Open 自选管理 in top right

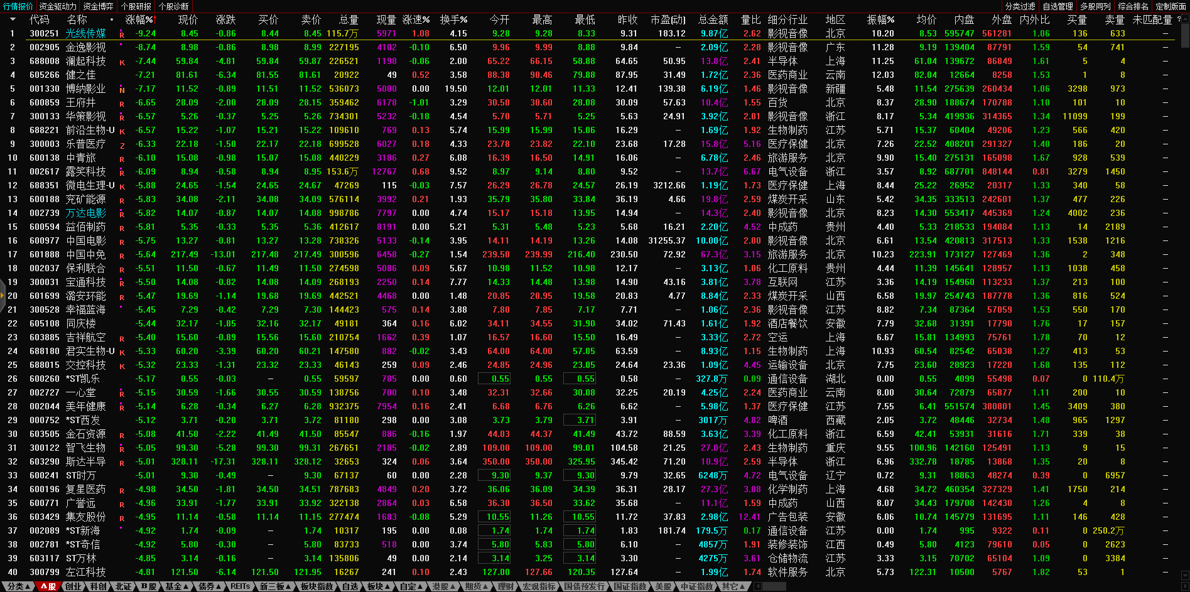(x=1057, y=6)
